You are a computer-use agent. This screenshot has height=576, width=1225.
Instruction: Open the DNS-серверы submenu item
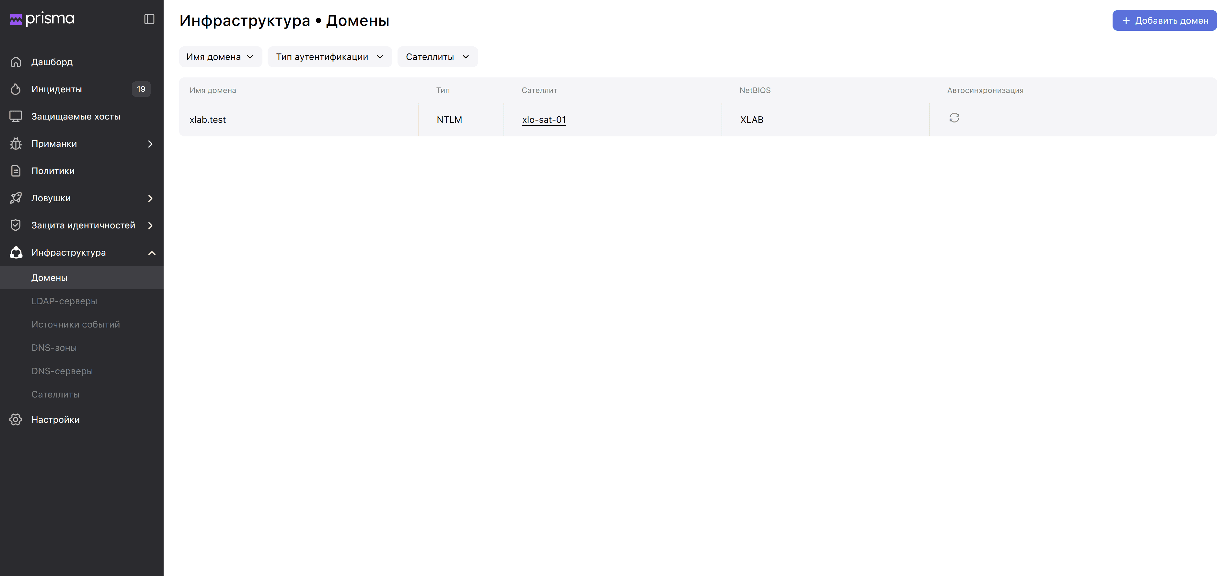tap(82, 371)
